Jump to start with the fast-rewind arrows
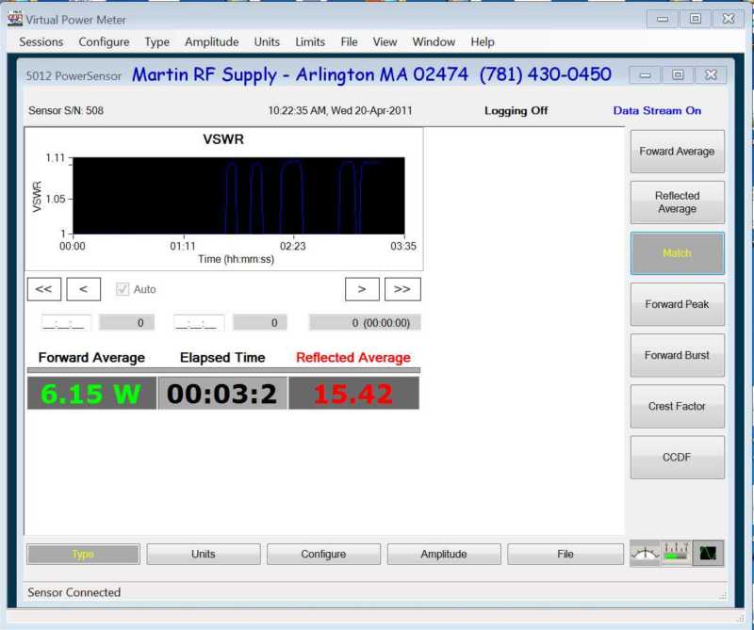This screenshot has width=754, height=630. pos(43,289)
